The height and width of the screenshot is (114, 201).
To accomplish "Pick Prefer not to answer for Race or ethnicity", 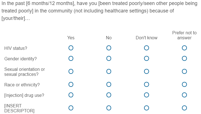I will (x=184, y=85).
